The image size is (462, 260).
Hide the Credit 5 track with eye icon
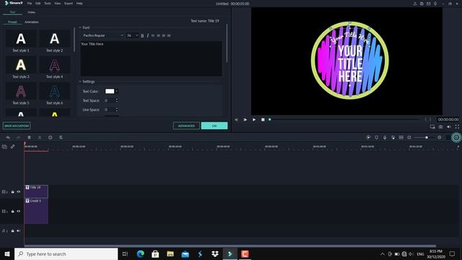[19, 212]
